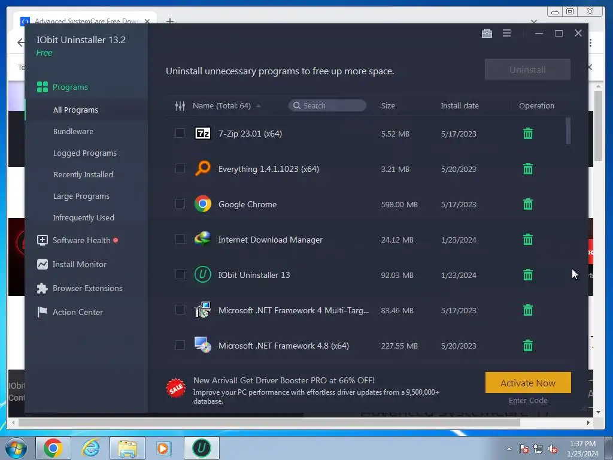Screen dimensions: 613x460
Task: Click the Everything magnifier program icon
Action: (x=203, y=168)
